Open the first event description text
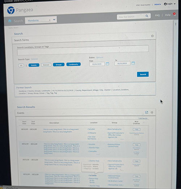This screenshot has height=189, width=181. click(61, 130)
